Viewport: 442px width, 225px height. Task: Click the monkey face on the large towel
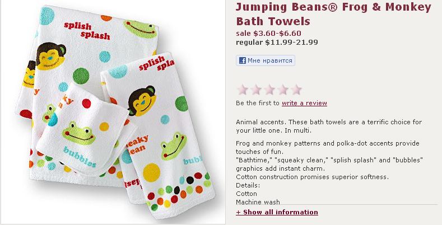(51, 56)
